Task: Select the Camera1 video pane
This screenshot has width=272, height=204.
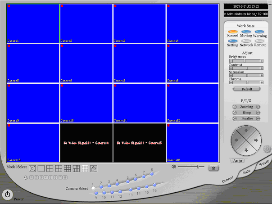Action: tap(33, 23)
